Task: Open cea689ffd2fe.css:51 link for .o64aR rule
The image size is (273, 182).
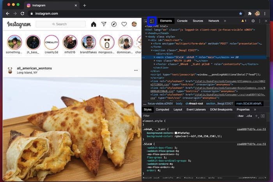Action: pos(252,129)
